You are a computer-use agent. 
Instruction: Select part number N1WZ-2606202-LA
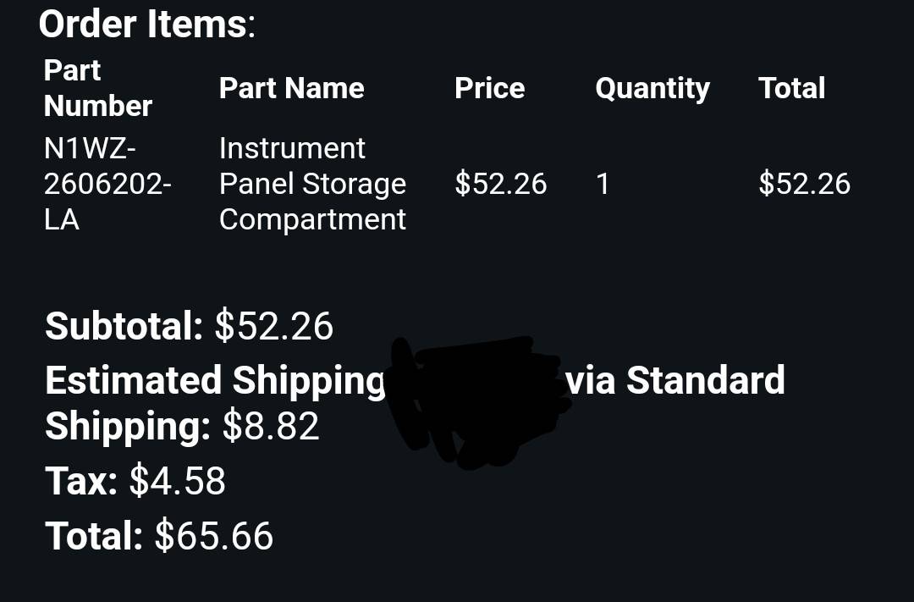107,184
